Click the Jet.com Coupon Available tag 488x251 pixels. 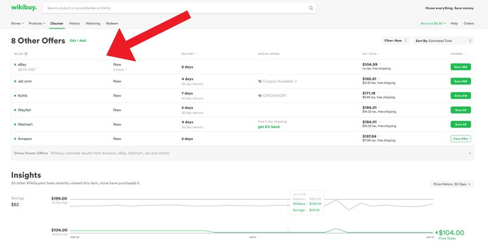tap(275, 81)
